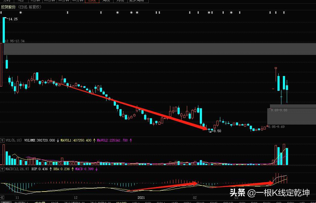
Task: Open the 更多周期 more-periods tab
Action: tap(138, 1)
